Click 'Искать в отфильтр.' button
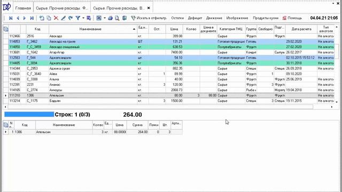 tap(149, 18)
